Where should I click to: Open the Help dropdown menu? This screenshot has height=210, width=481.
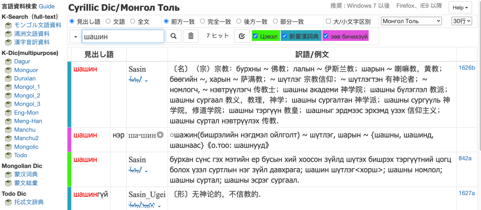pos(460,8)
